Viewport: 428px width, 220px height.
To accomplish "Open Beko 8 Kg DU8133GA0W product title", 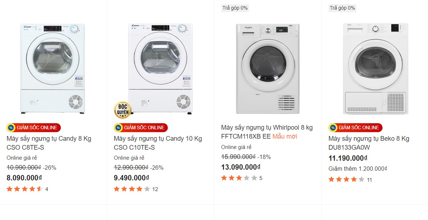I will coord(369,143).
